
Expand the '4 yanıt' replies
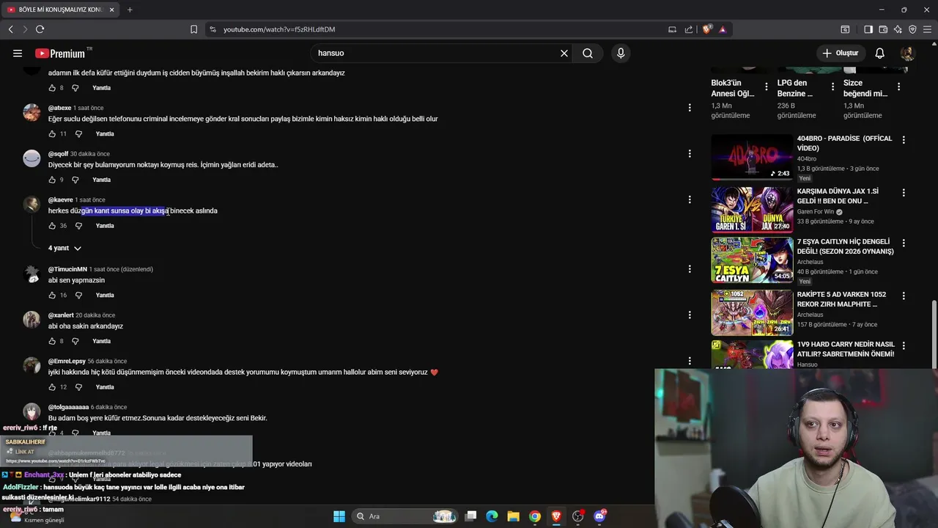[x=64, y=248]
